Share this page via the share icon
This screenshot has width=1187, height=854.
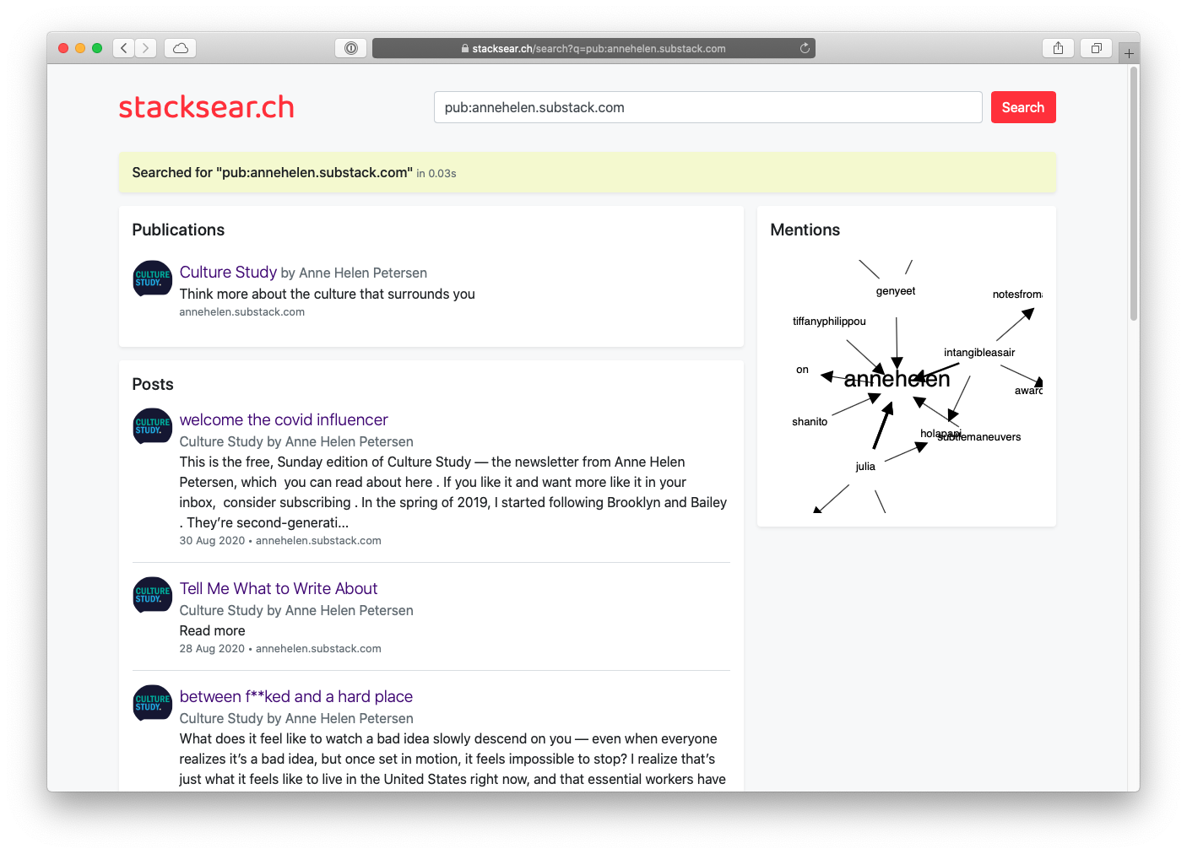tap(1058, 48)
